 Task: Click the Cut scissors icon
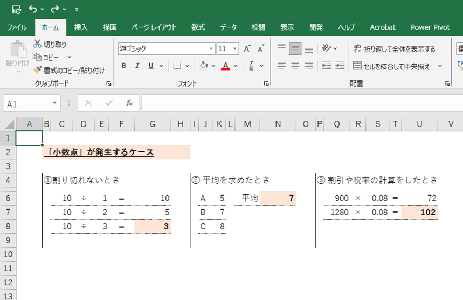tap(37, 44)
